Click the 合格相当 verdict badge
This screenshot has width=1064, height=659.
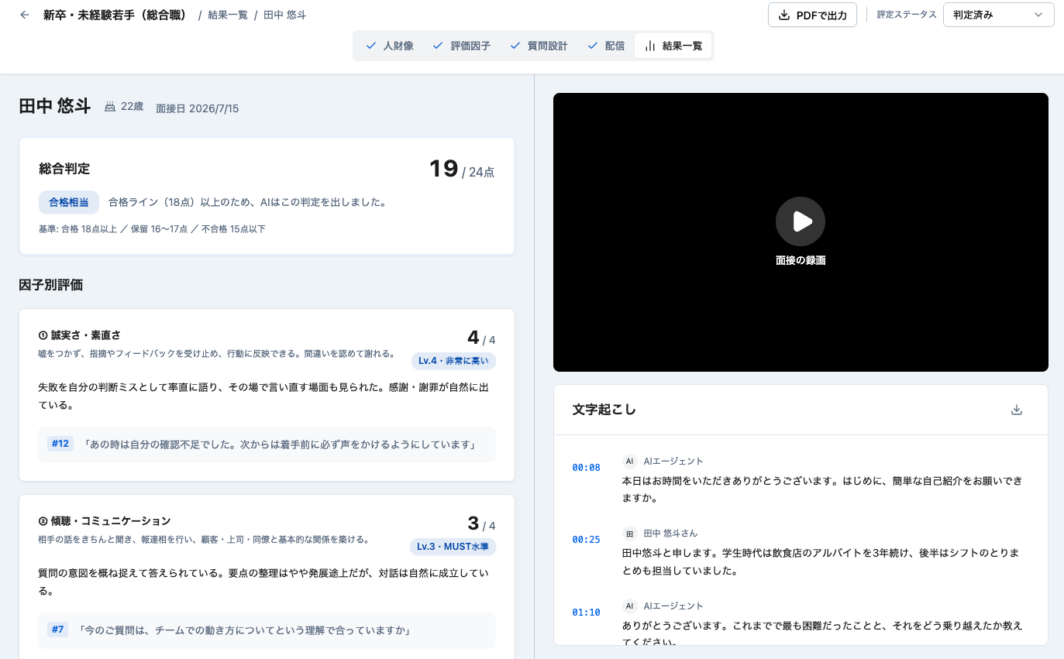[69, 202]
